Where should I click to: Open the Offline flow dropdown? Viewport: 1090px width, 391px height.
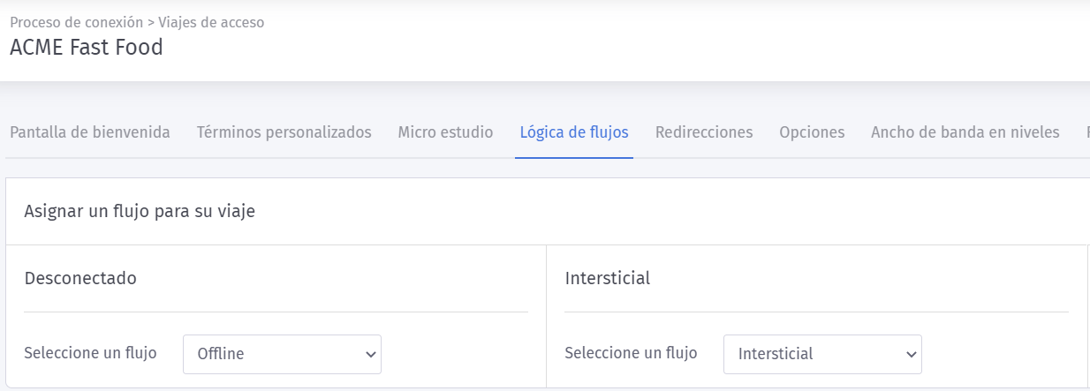point(282,354)
